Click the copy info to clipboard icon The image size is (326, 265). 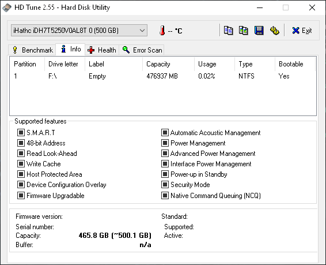click(228, 31)
